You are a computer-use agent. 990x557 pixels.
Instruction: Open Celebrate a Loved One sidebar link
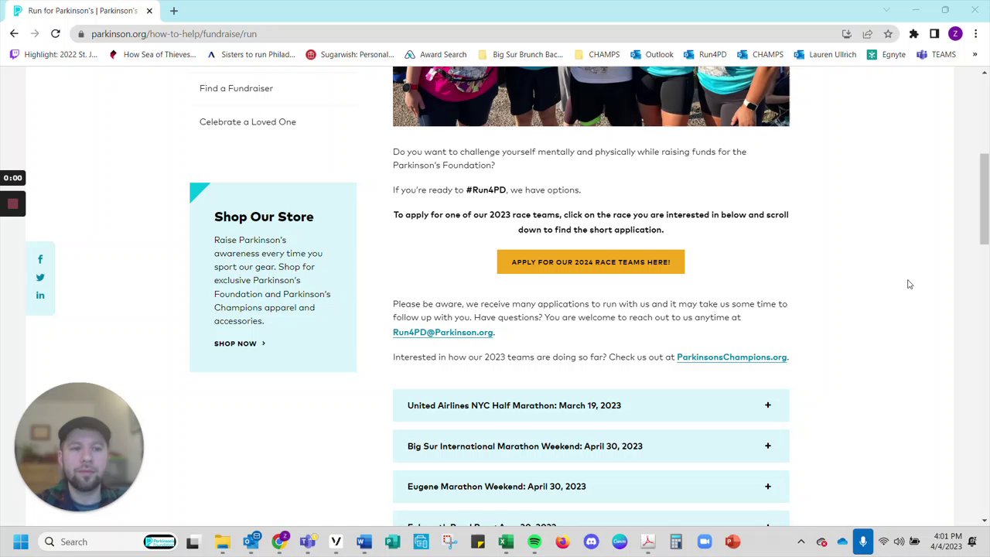point(247,121)
